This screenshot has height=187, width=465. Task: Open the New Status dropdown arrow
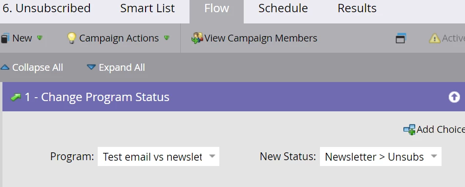tap(434, 156)
